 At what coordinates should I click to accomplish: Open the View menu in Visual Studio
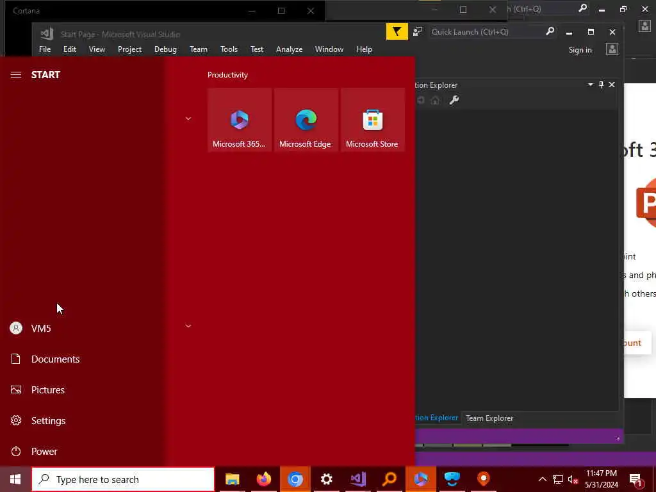(97, 49)
